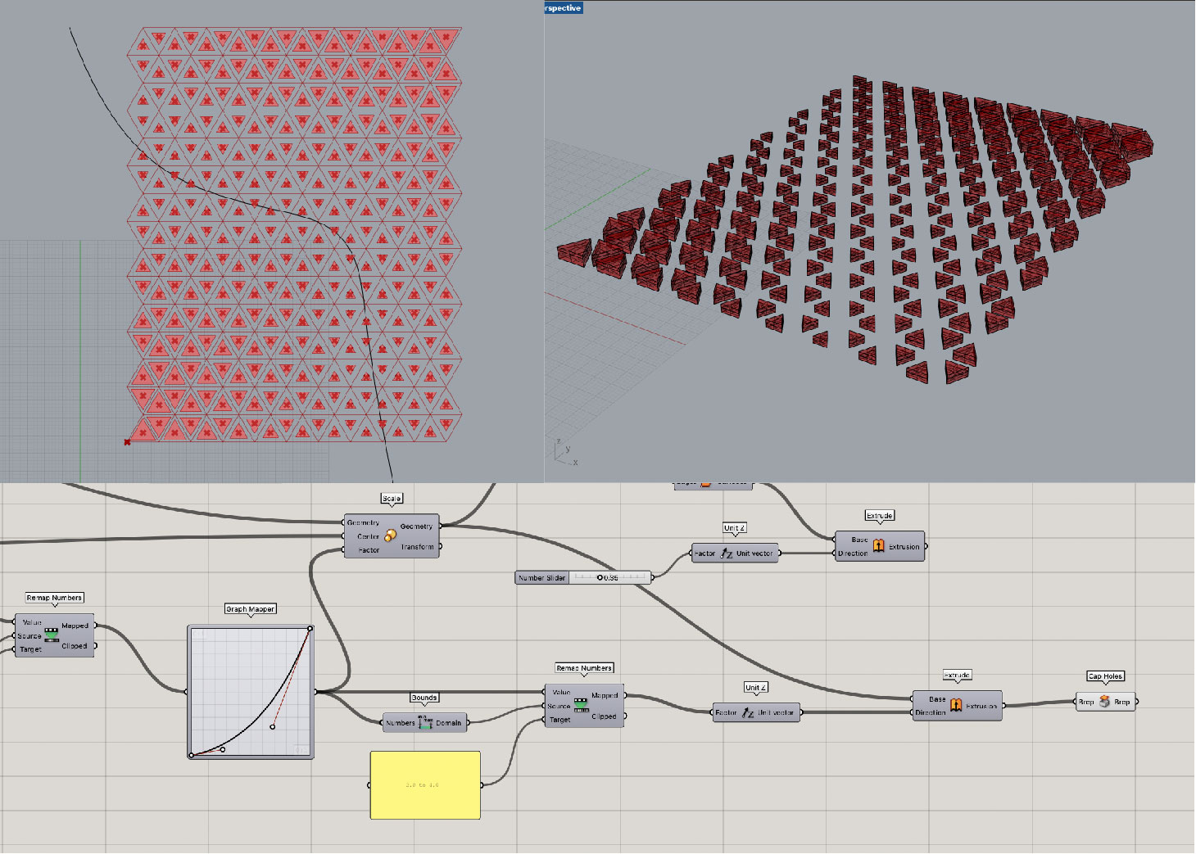This screenshot has height=854, width=1196.
Task: Click the Center input on Scale
Action: 368,536
